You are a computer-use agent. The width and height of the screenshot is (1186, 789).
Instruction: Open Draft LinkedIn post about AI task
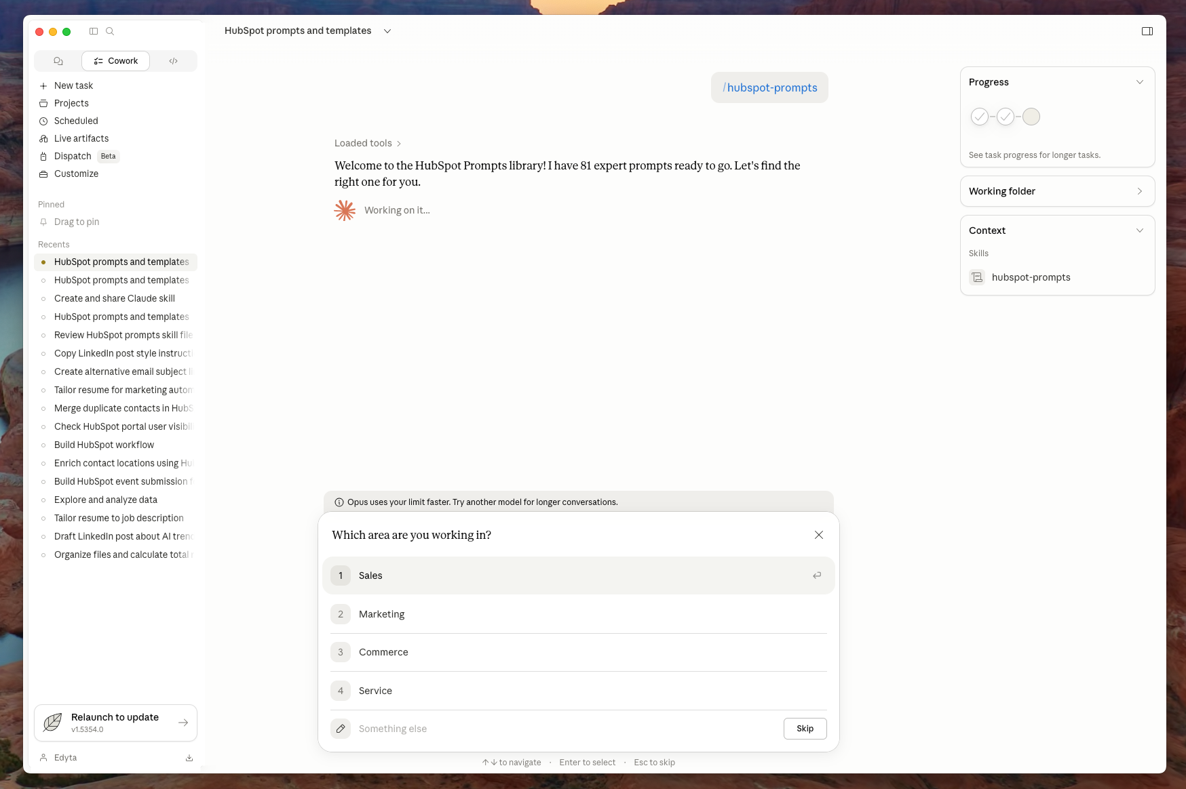pos(115,536)
